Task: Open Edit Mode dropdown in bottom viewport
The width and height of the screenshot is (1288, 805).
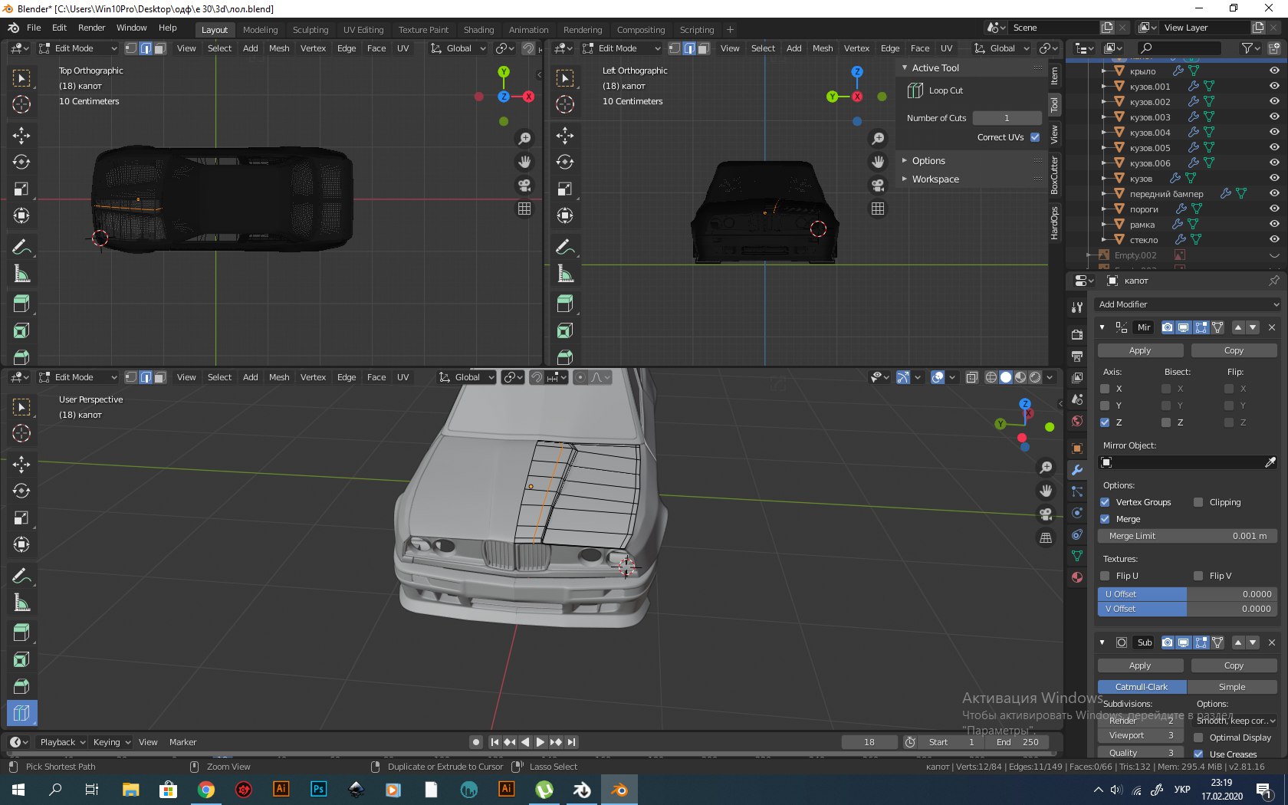Action: (78, 377)
